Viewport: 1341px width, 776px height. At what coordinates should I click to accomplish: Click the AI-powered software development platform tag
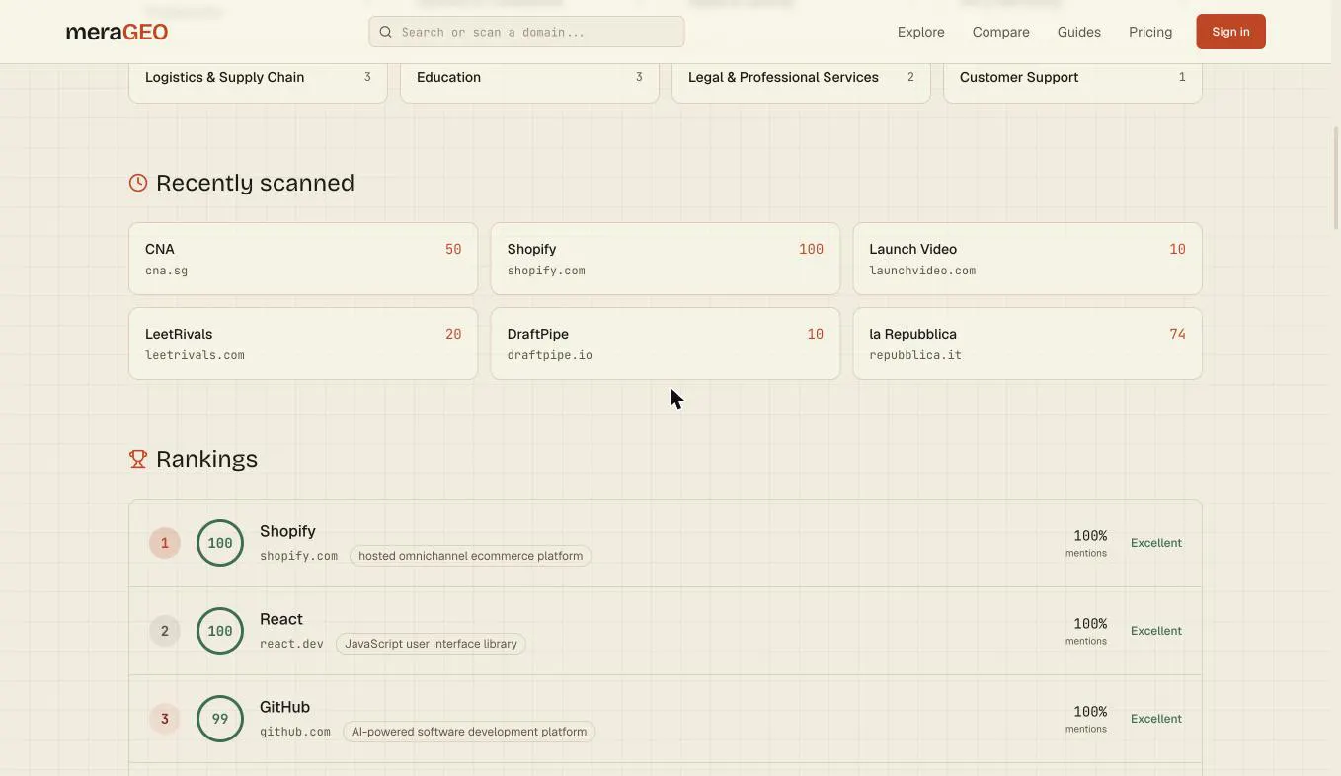(x=469, y=732)
